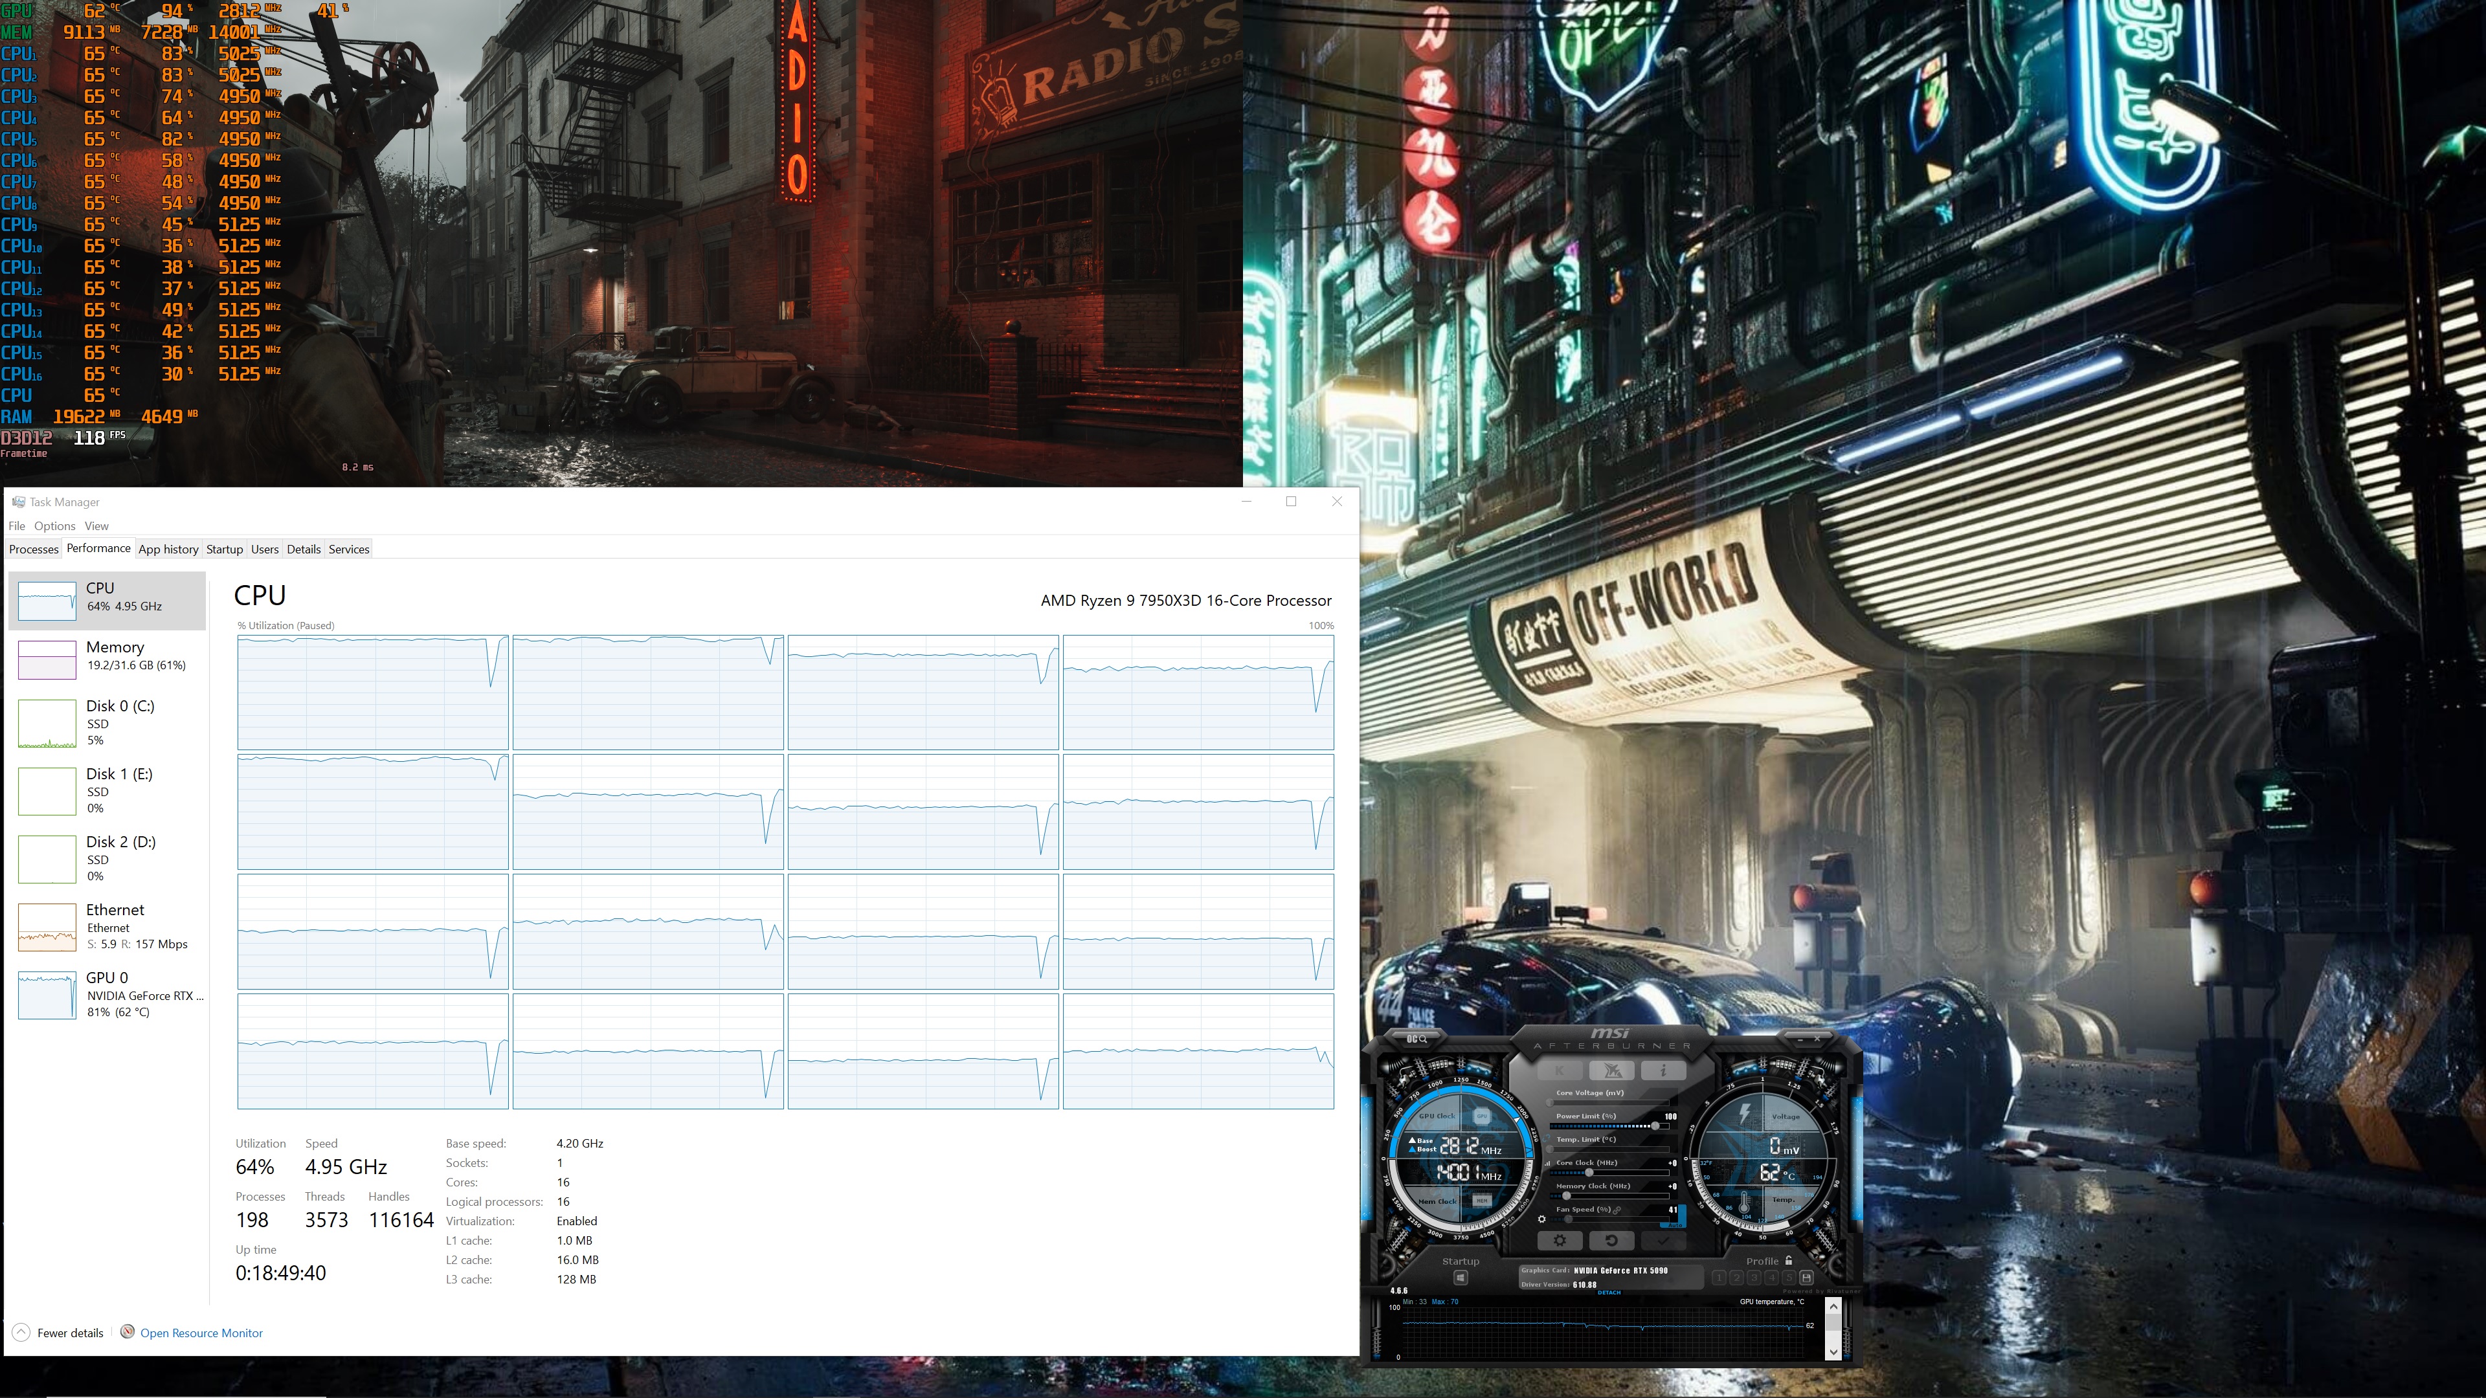Click the fan curve gear icon
Image resolution: width=2486 pixels, height=1398 pixels.
coord(1541,1219)
